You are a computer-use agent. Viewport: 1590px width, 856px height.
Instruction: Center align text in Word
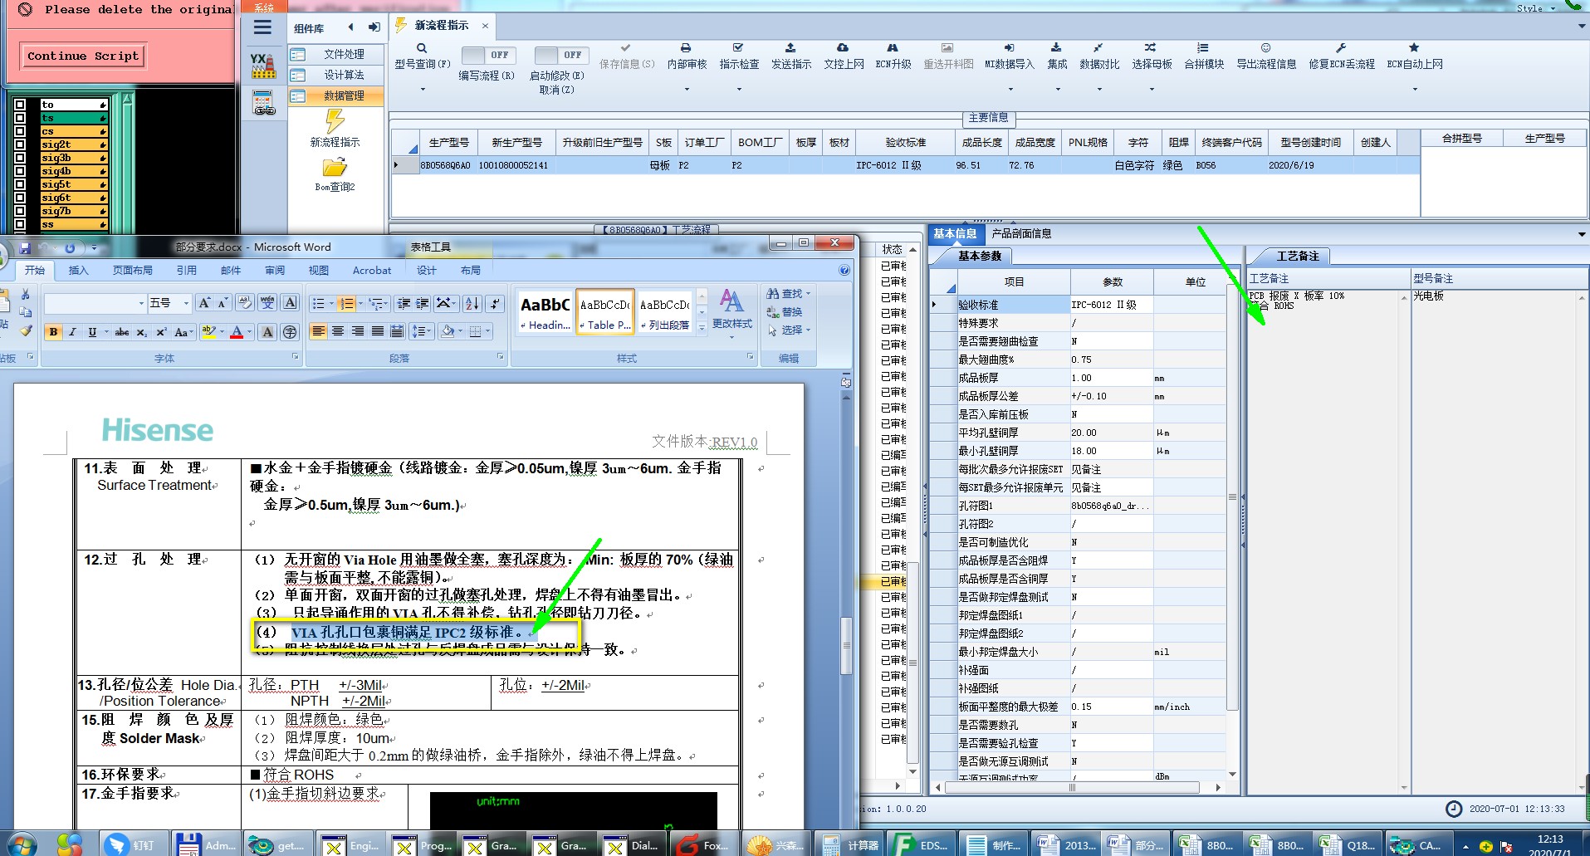(x=338, y=331)
